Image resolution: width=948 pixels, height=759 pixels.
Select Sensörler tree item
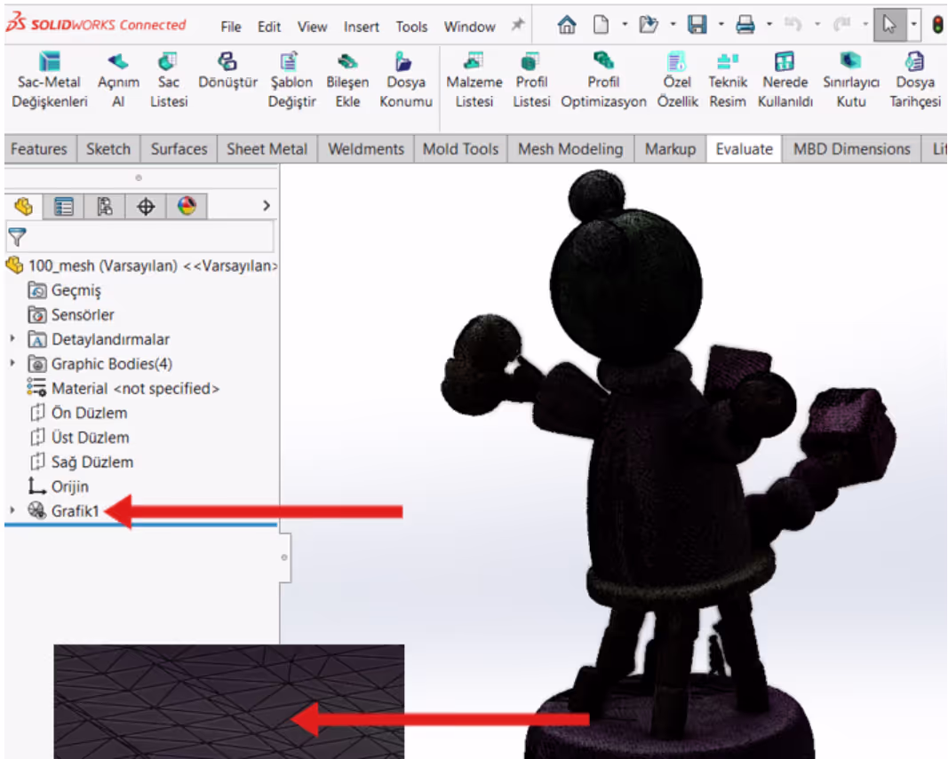71,315
